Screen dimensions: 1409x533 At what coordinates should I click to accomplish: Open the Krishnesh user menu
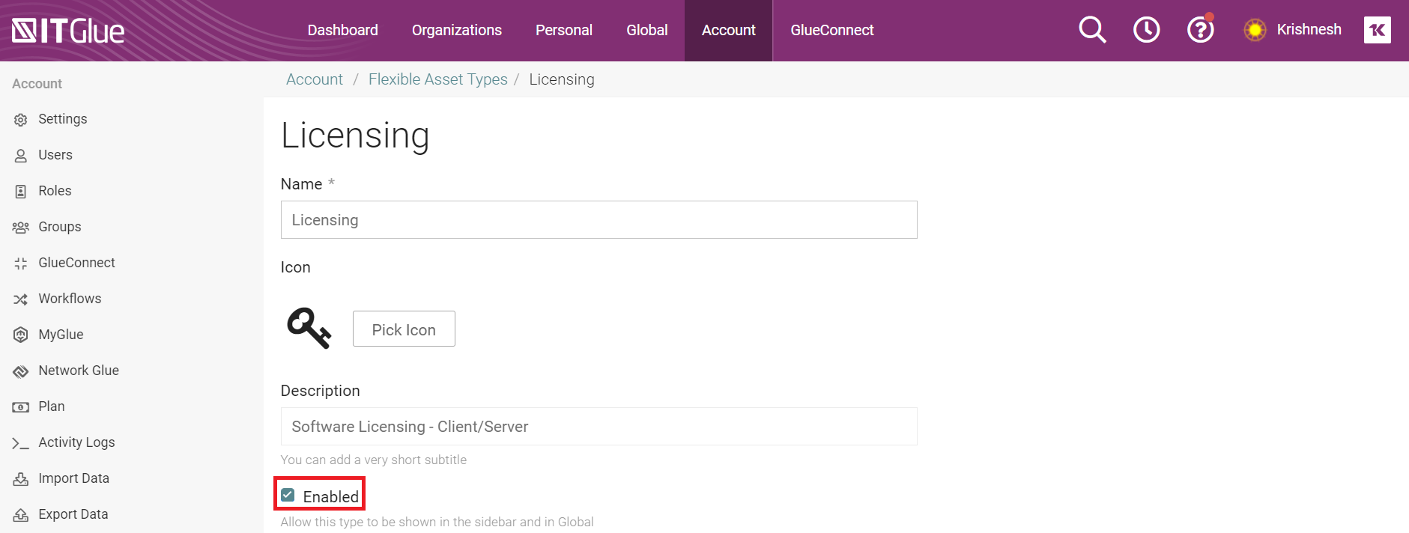(x=1308, y=30)
